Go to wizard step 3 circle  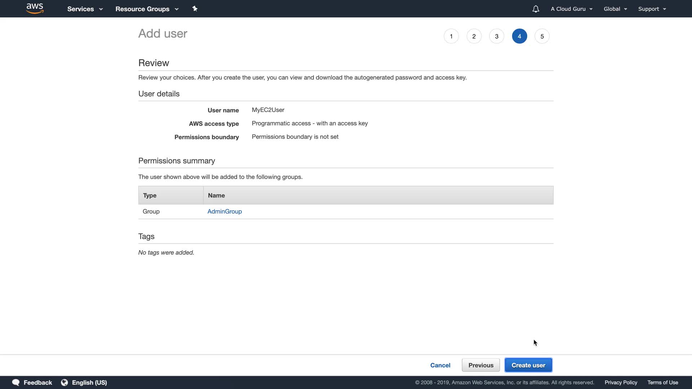(497, 36)
